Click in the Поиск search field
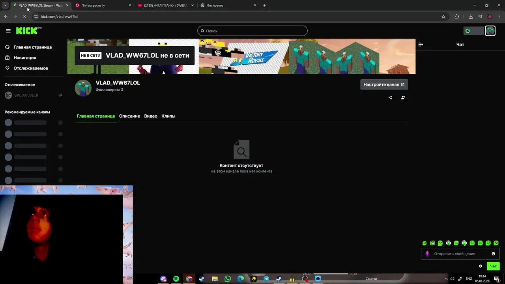 point(252,31)
